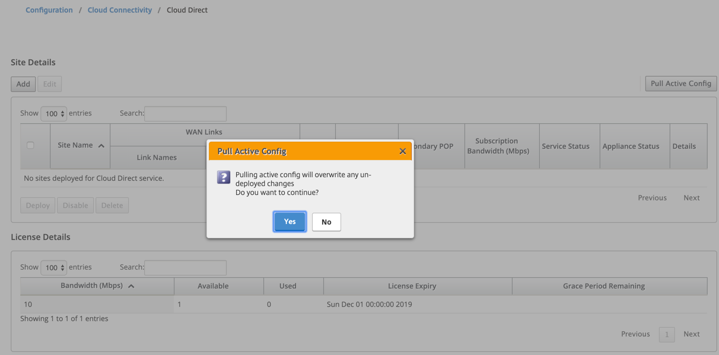Close the Pull Active Config dialog

coord(402,151)
